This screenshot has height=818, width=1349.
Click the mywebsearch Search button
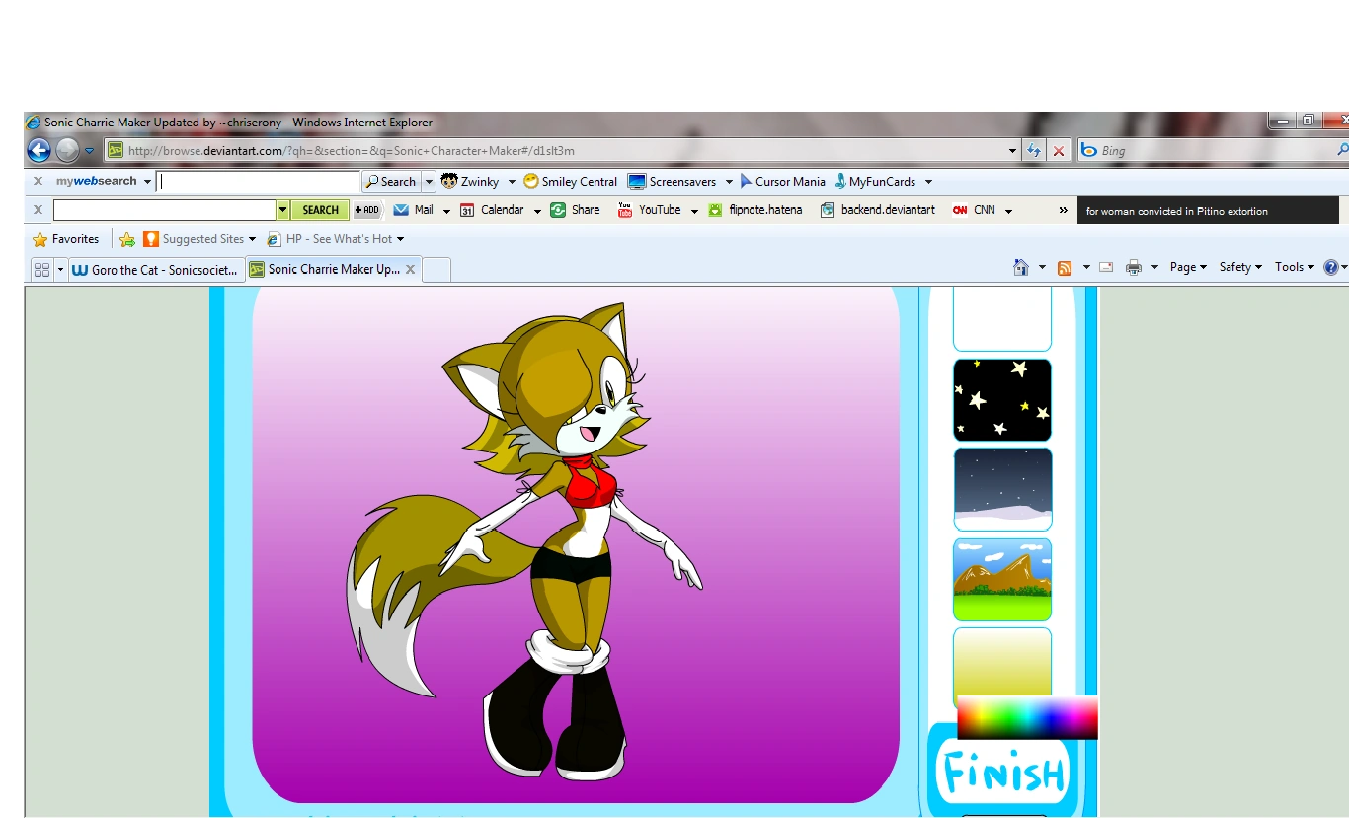(390, 182)
